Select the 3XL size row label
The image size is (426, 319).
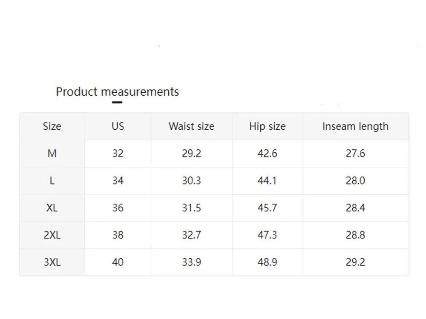52,262
